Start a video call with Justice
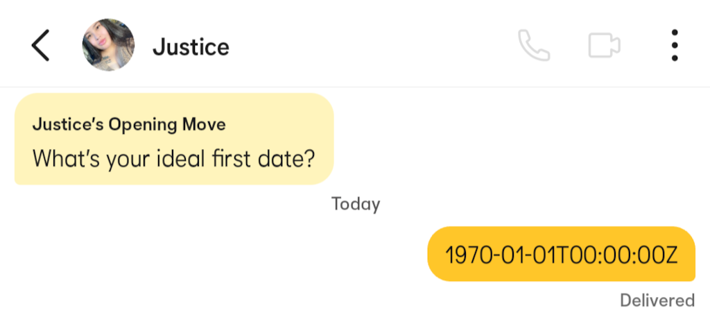The width and height of the screenshot is (710, 324). pos(604,46)
